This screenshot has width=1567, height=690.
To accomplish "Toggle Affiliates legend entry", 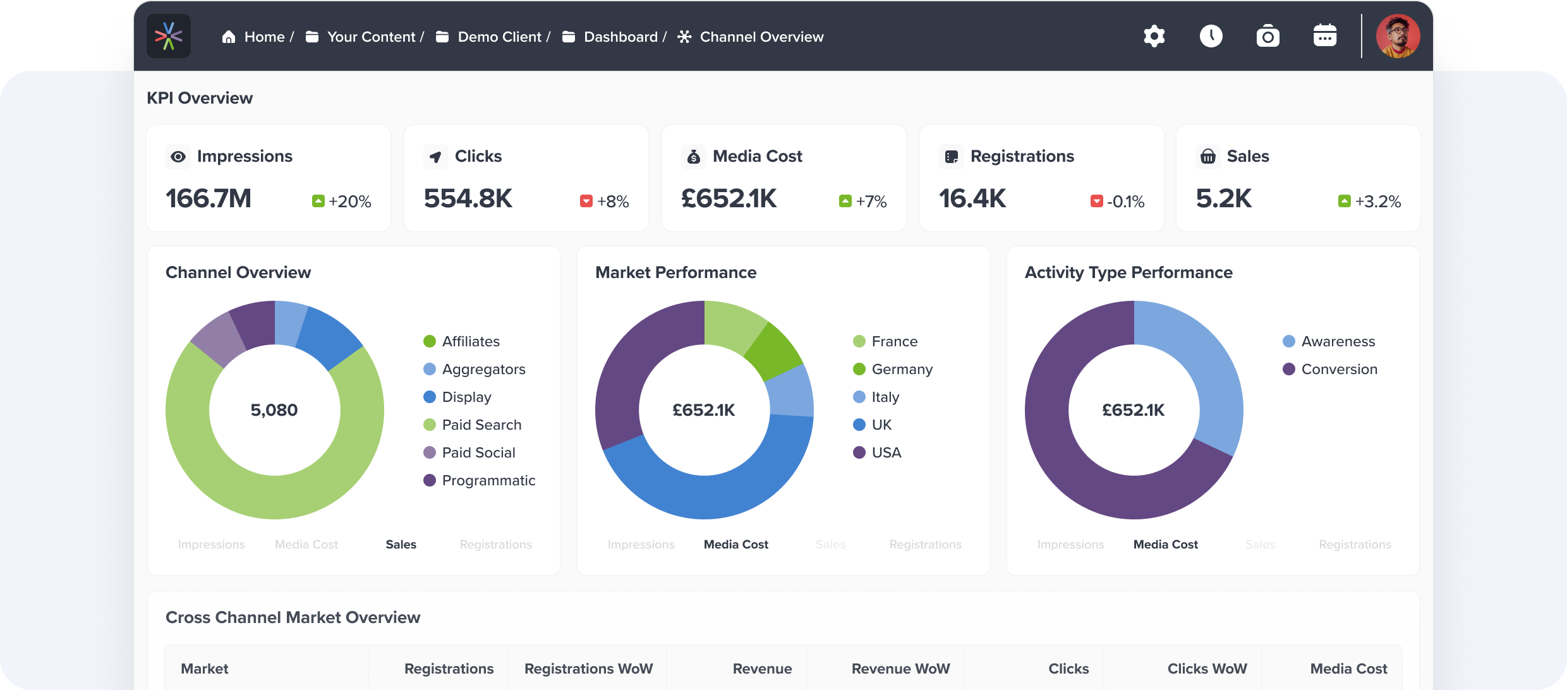I will 461,341.
